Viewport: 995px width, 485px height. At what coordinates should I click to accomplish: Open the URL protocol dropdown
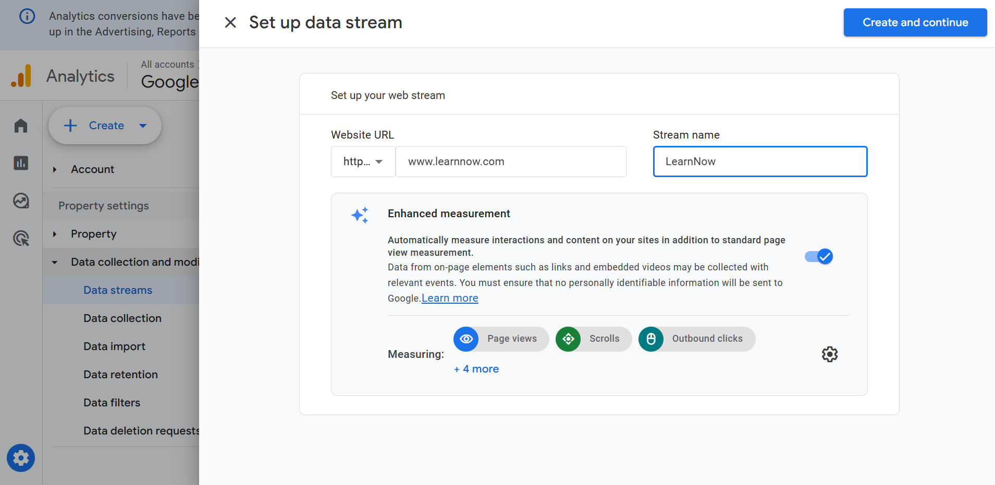363,161
